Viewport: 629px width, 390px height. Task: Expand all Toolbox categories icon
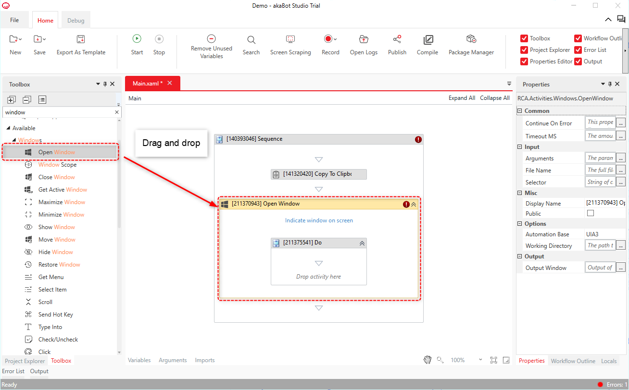pos(12,99)
